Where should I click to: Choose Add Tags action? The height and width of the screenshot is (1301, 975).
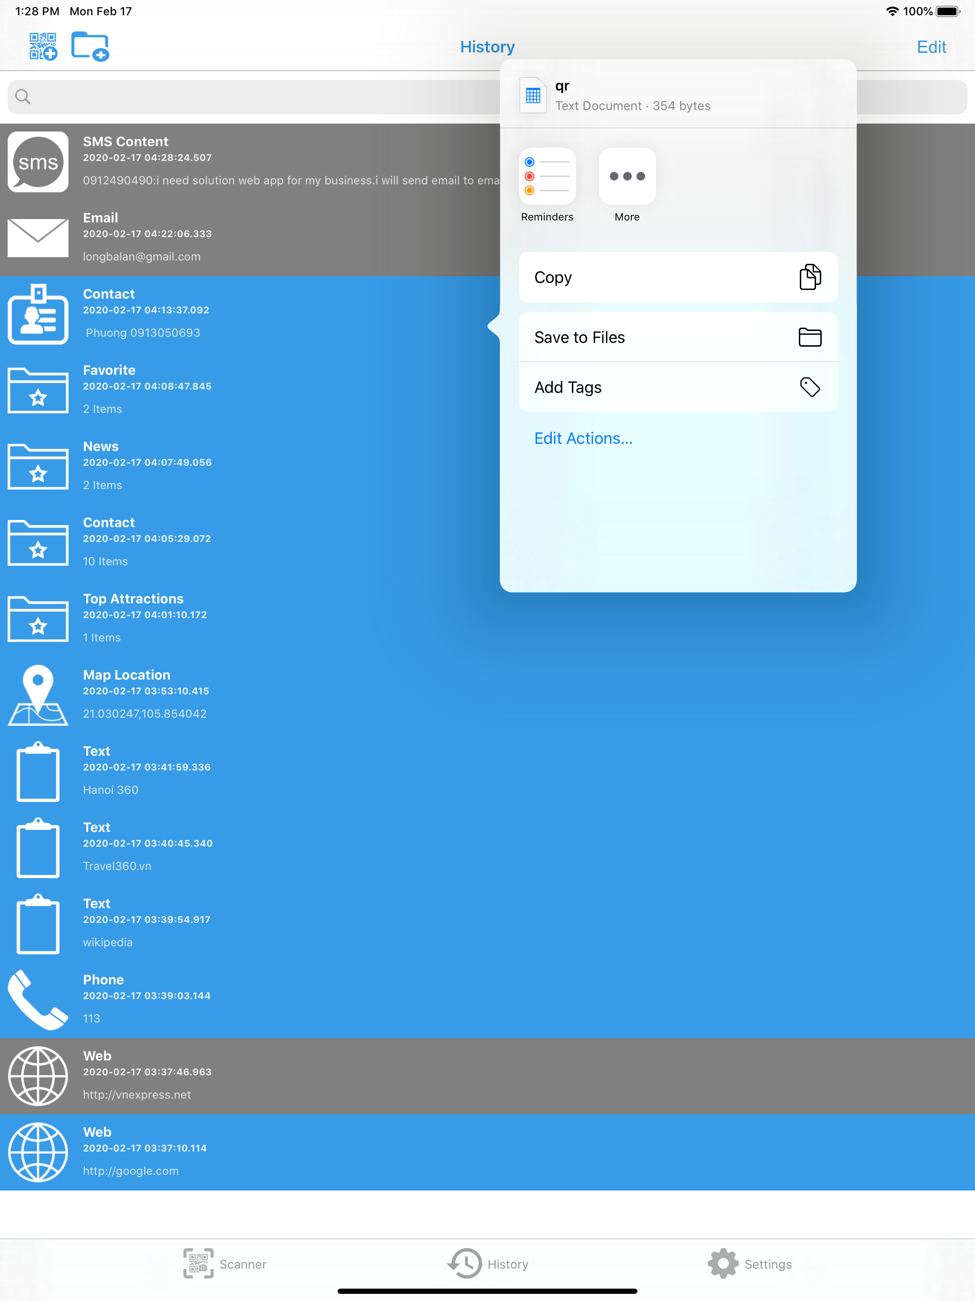coord(678,387)
